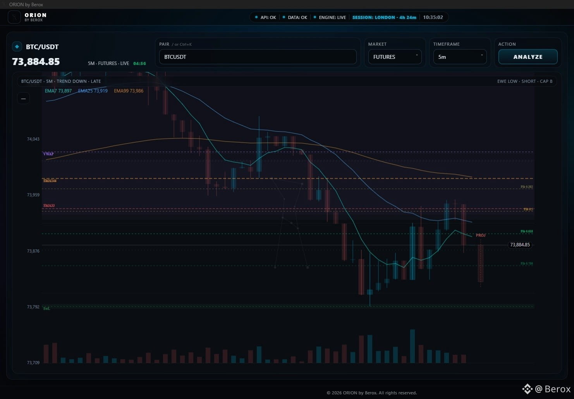
Task: Click the 10:35:02 clock in header
Action: (433, 17)
